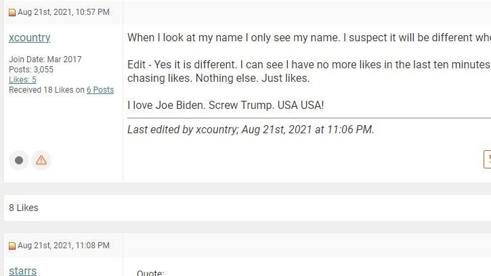Open the "6 Posts" liked posts link
The width and height of the screenshot is (491, 276).
[x=100, y=90]
